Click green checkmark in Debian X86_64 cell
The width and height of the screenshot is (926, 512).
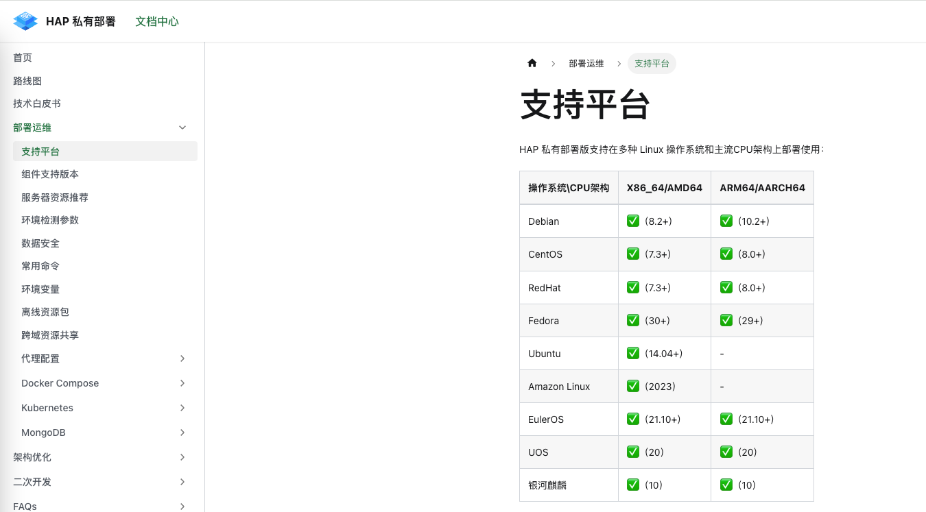(633, 221)
